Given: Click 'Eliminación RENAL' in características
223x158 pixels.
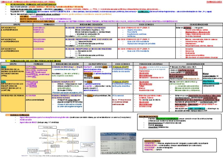Looking at the screenshot, I should [x=92, y=78].
